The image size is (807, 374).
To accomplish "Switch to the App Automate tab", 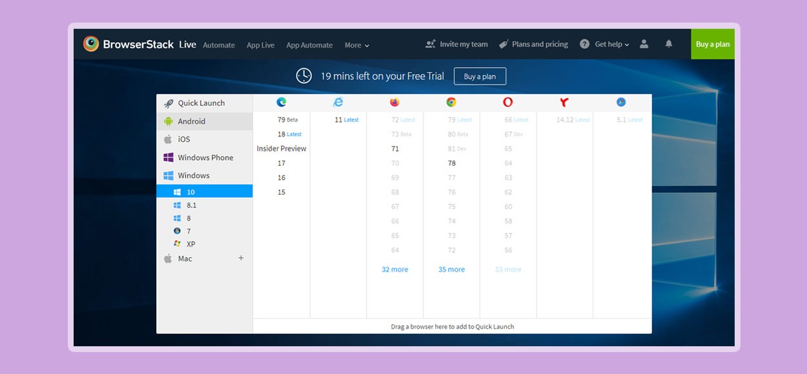I will pos(309,45).
